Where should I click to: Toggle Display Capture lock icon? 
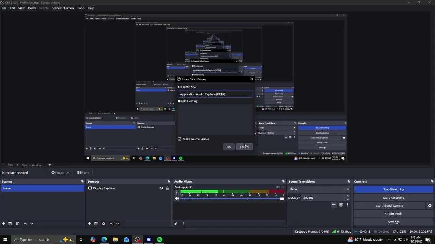tap(167, 188)
